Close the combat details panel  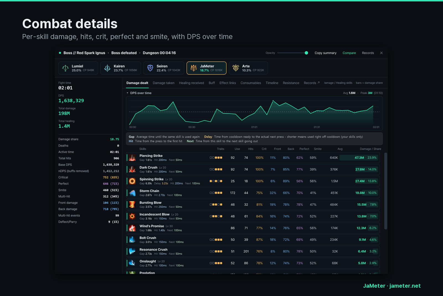(381, 53)
